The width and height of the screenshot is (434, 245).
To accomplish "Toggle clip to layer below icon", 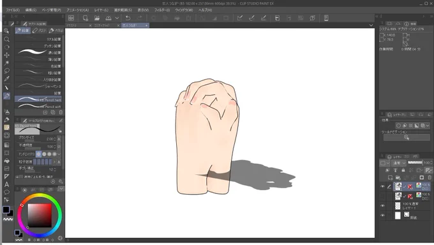I will tap(387, 170).
